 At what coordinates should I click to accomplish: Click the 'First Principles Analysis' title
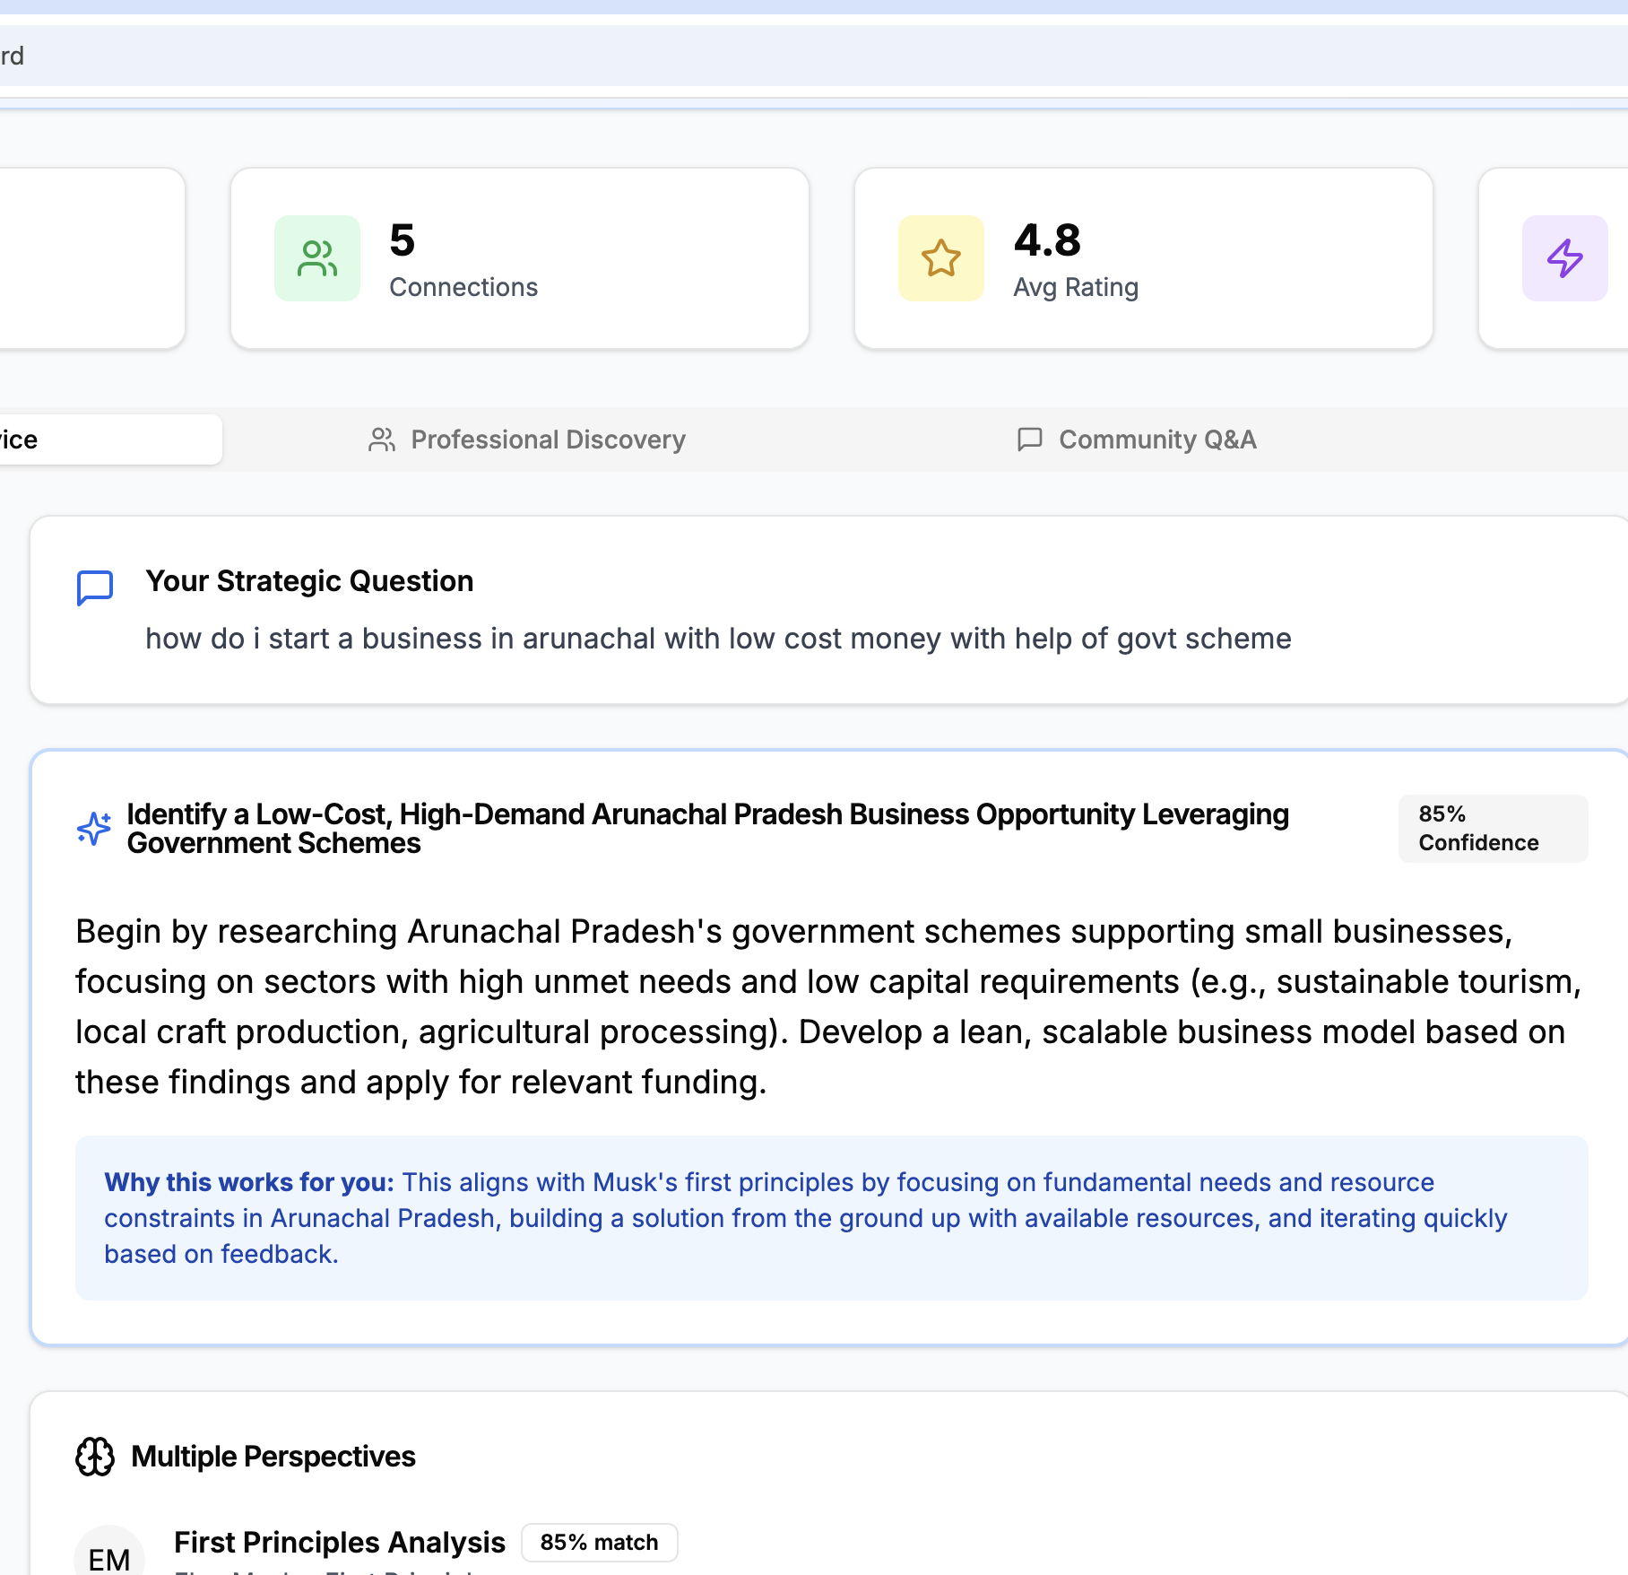[x=340, y=1543]
